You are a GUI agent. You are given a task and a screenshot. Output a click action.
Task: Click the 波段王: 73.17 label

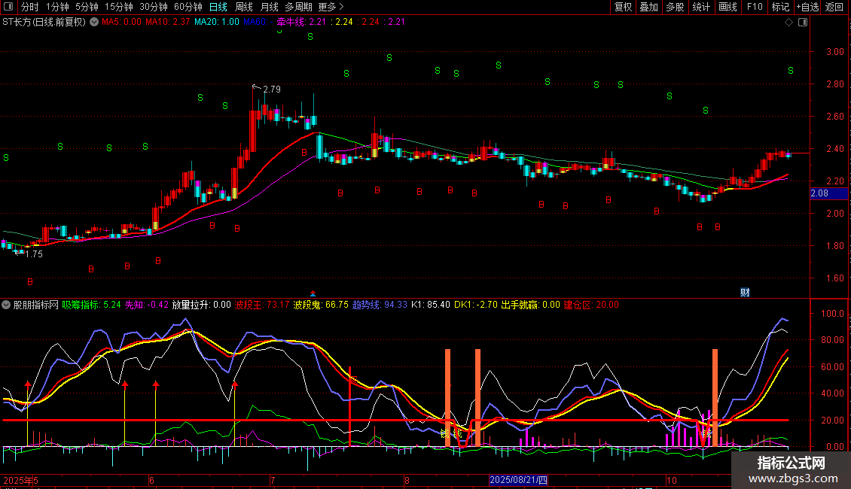click(x=261, y=305)
